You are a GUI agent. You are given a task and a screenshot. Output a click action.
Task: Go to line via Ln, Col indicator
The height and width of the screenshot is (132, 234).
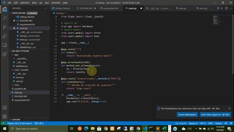click(181, 123)
